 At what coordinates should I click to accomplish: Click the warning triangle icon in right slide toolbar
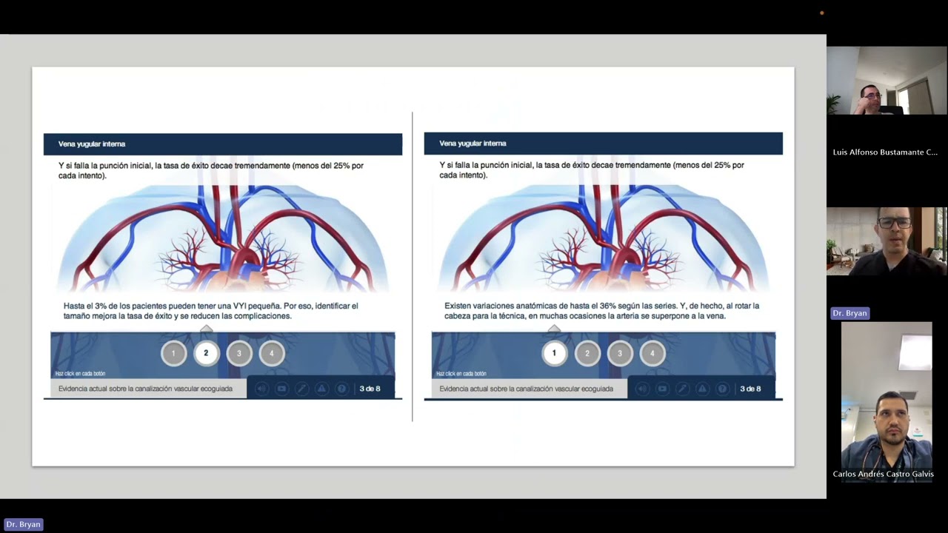(x=702, y=389)
